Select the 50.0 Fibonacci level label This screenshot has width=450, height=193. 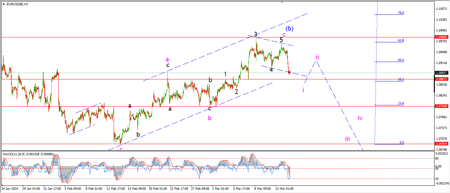(x=401, y=60)
